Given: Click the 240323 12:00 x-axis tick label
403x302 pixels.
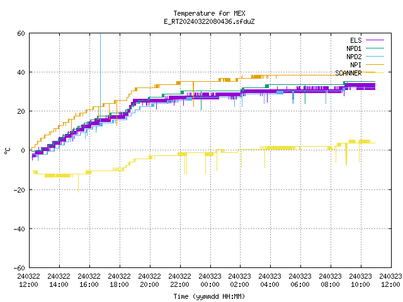Looking at the screenshot, I should pos(390,281).
